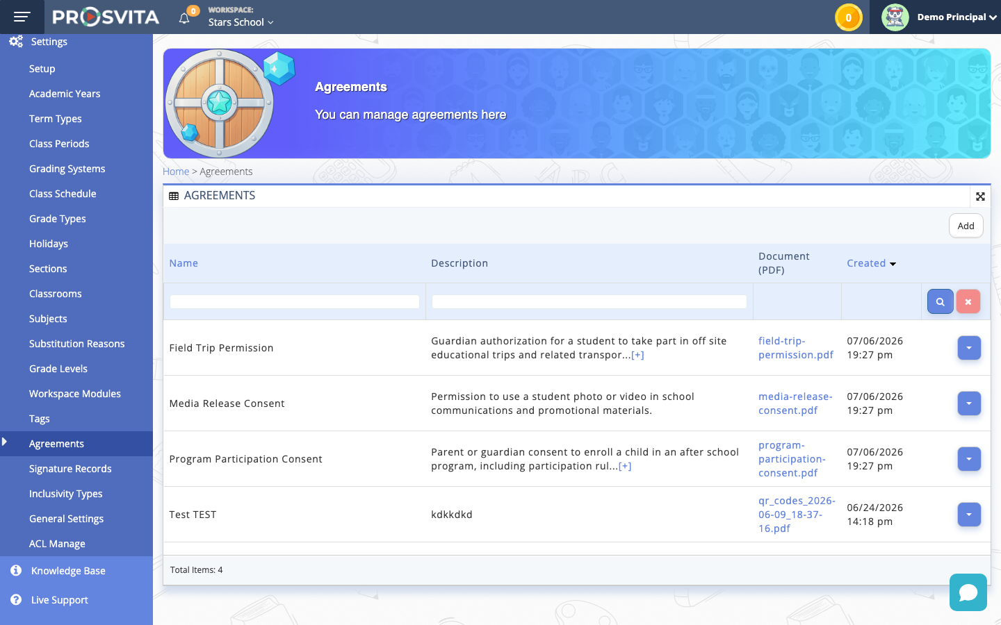Focus the Description filter field

[x=589, y=301]
